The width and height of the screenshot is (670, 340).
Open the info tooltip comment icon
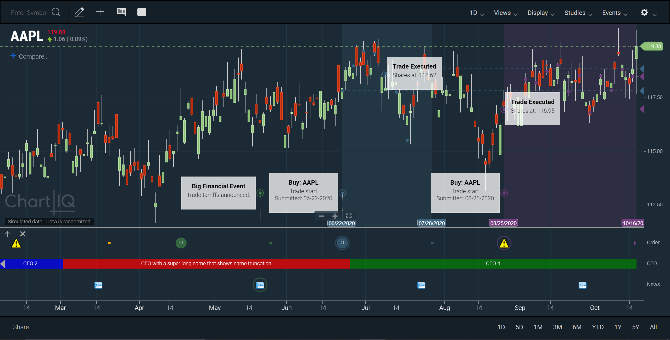(121, 12)
